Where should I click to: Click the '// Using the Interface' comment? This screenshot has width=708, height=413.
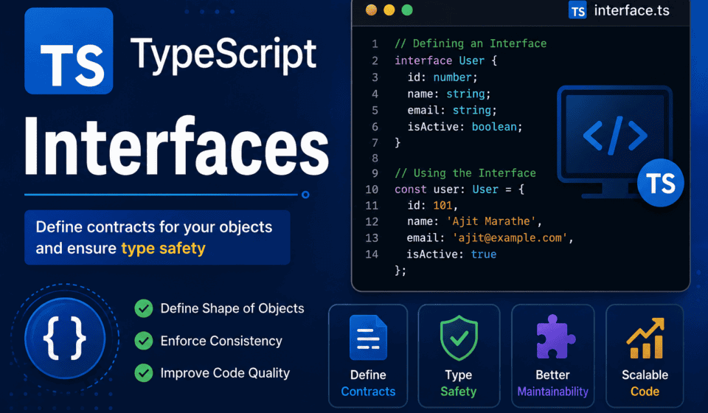[x=465, y=173]
